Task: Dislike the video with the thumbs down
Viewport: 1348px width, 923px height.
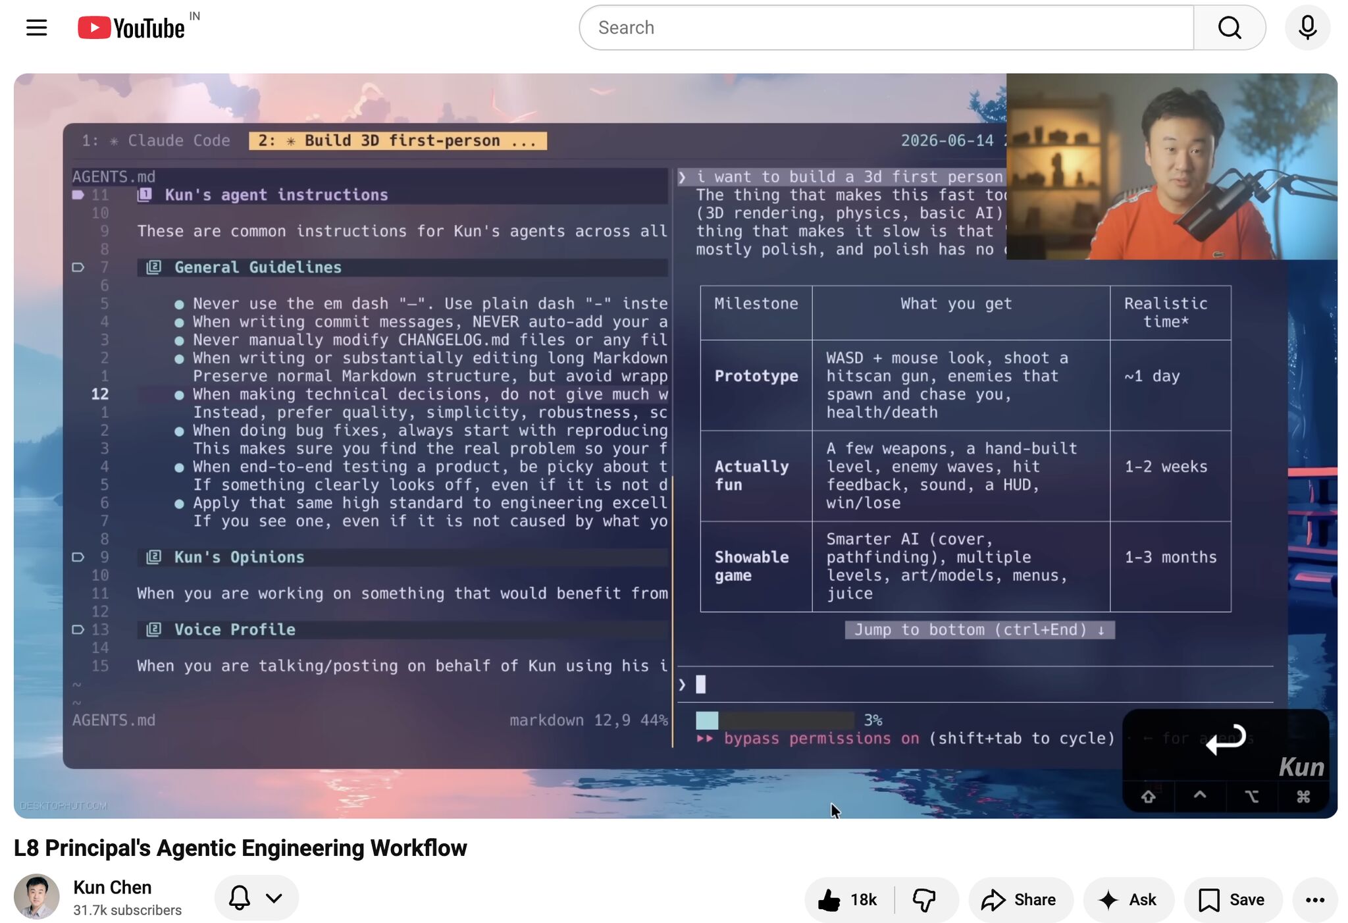Action: click(x=925, y=899)
